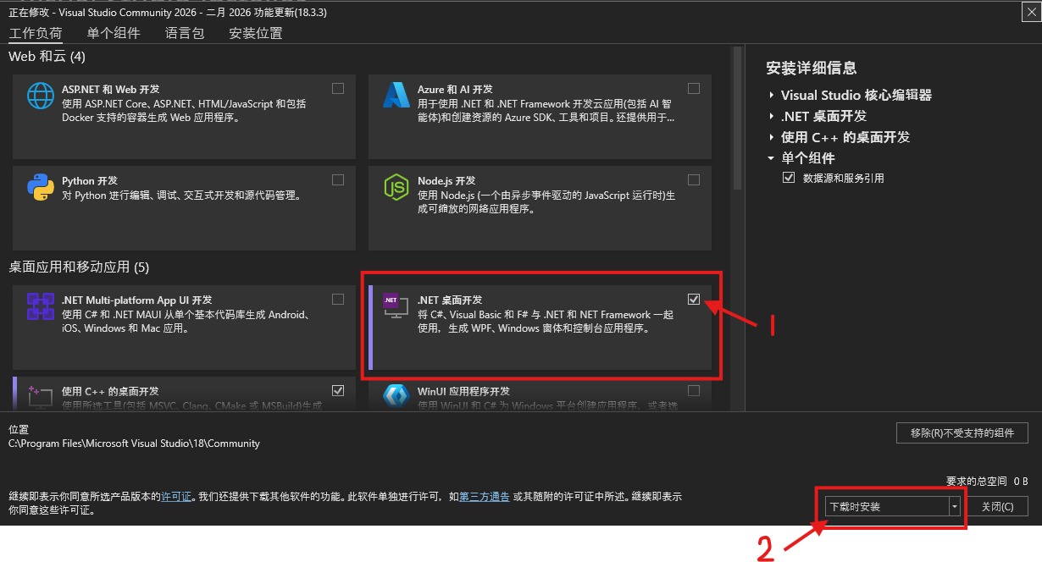This screenshot has width=1042, height=562.
Task: Open the 下载时安装 dropdown arrow
Action: click(x=956, y=506)
